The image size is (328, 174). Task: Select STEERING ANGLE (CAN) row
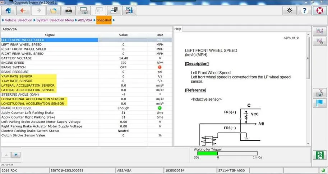click(x=86, y=95)
